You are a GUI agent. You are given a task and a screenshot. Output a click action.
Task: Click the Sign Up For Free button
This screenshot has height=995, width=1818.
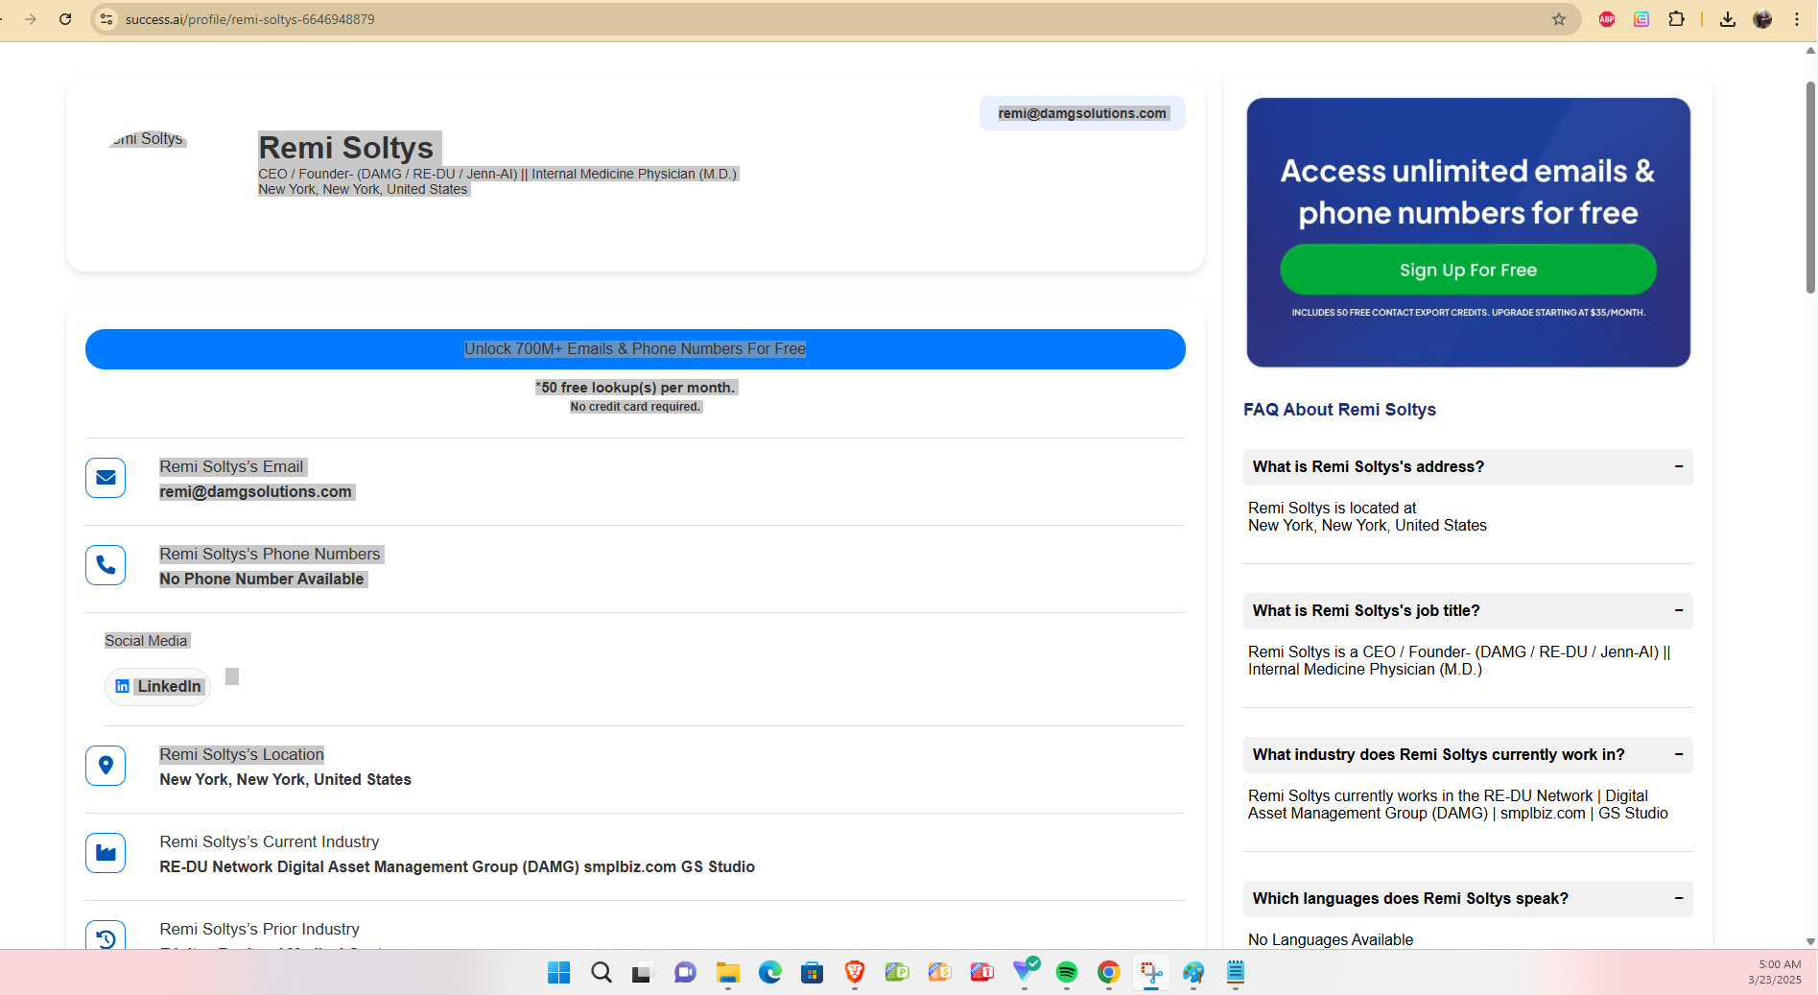point(1468,270)
